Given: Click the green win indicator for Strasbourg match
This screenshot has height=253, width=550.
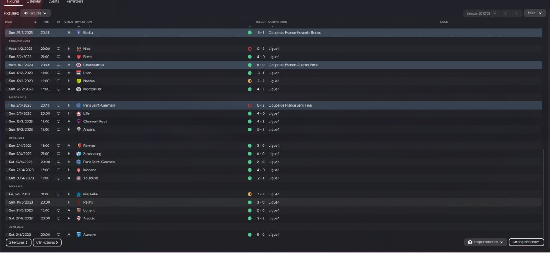Looking at the screenshot, I should 250,154.
